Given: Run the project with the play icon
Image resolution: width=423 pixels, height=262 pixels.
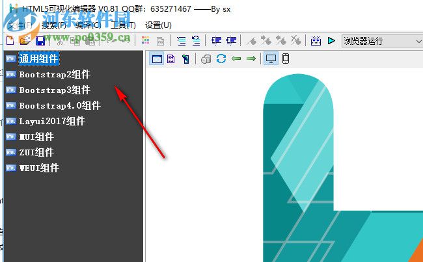Looking at the screenshot, I should 331,41.
